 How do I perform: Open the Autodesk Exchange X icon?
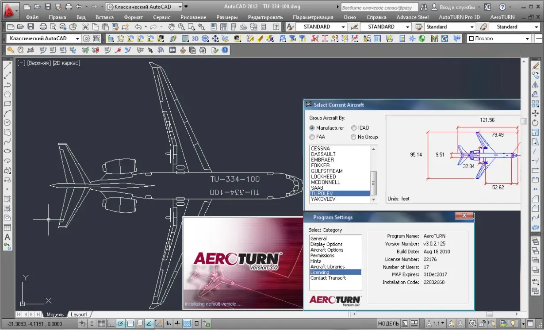tap(487, 7)
